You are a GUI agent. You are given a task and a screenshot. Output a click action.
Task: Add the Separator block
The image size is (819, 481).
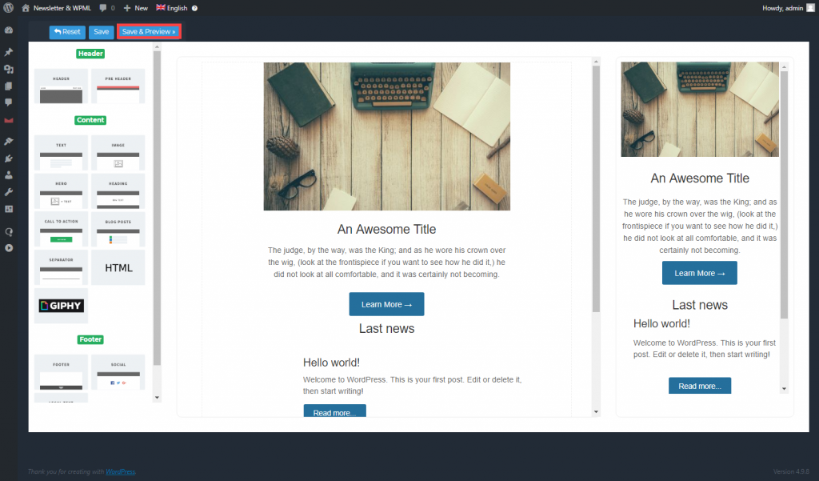coord(61,267)
